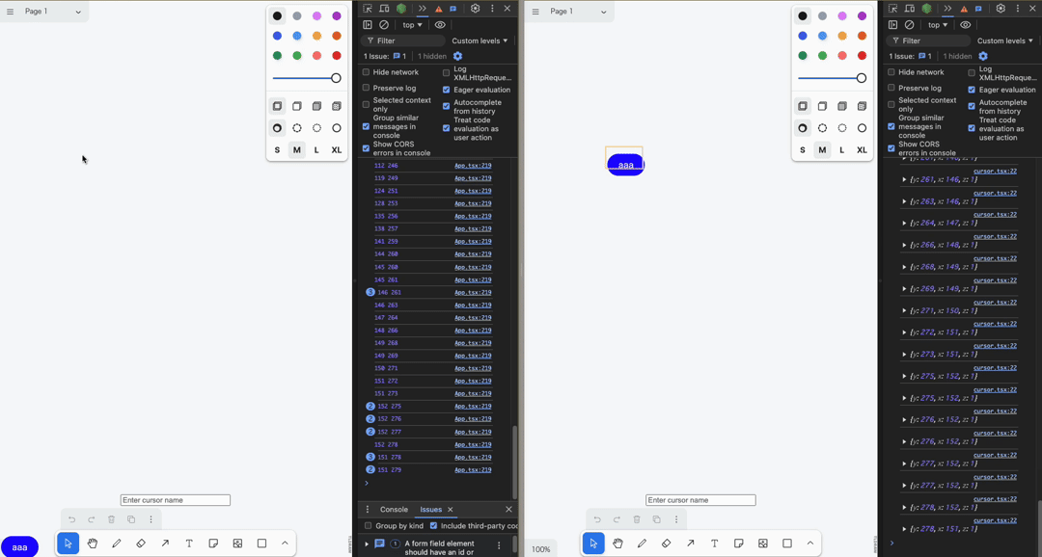Select the Eraser tool in right canvas toolbar
Viewport: 1042px width, 557px height.
(666, 544)
